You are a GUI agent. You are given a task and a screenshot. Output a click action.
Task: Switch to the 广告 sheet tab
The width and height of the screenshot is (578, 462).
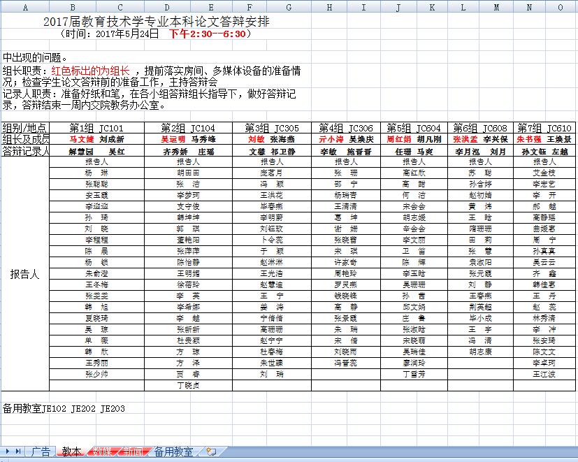click(41, 452)
